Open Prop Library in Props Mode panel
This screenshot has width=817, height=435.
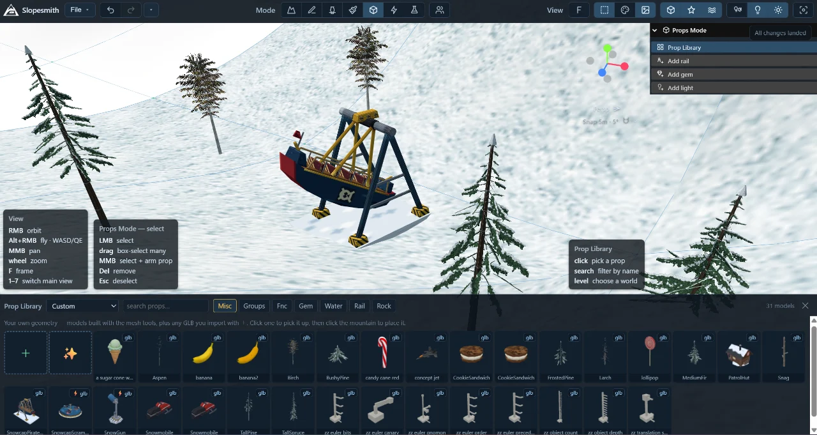(x=733, y=47)
